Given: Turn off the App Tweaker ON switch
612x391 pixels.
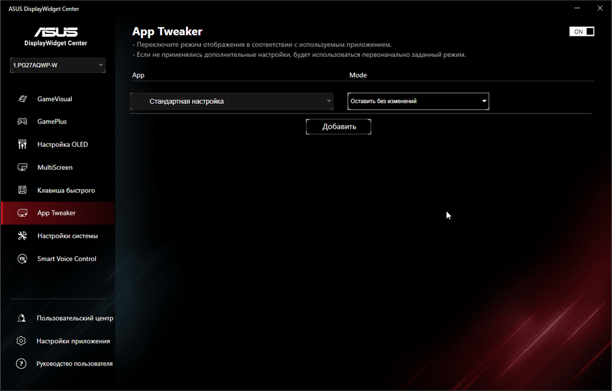Looking at the screenshot, I should click(581, 31).
